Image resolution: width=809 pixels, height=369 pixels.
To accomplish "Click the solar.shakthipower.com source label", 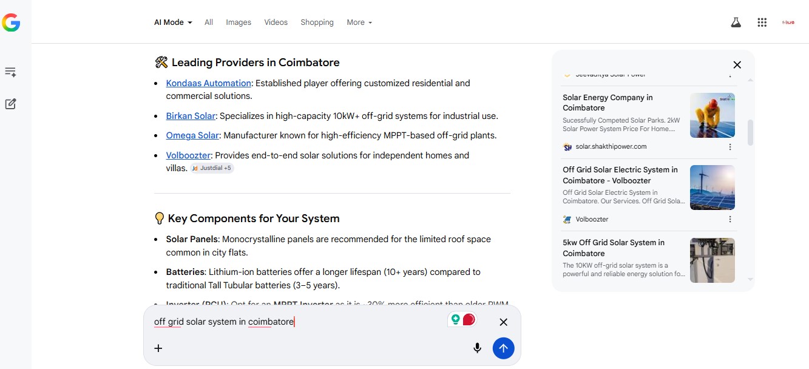I will pyautogui.click(x=611, y=147).
